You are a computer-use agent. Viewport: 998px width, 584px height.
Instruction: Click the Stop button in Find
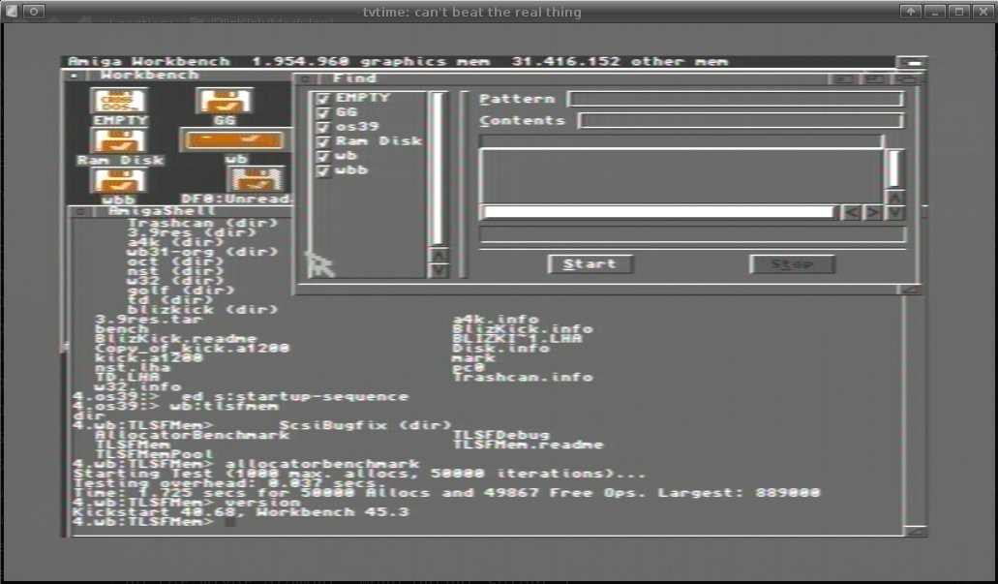point(792,263)
